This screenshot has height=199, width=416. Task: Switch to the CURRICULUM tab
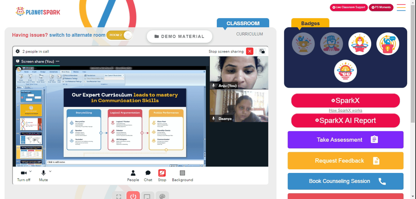click(x=250, y=34)
